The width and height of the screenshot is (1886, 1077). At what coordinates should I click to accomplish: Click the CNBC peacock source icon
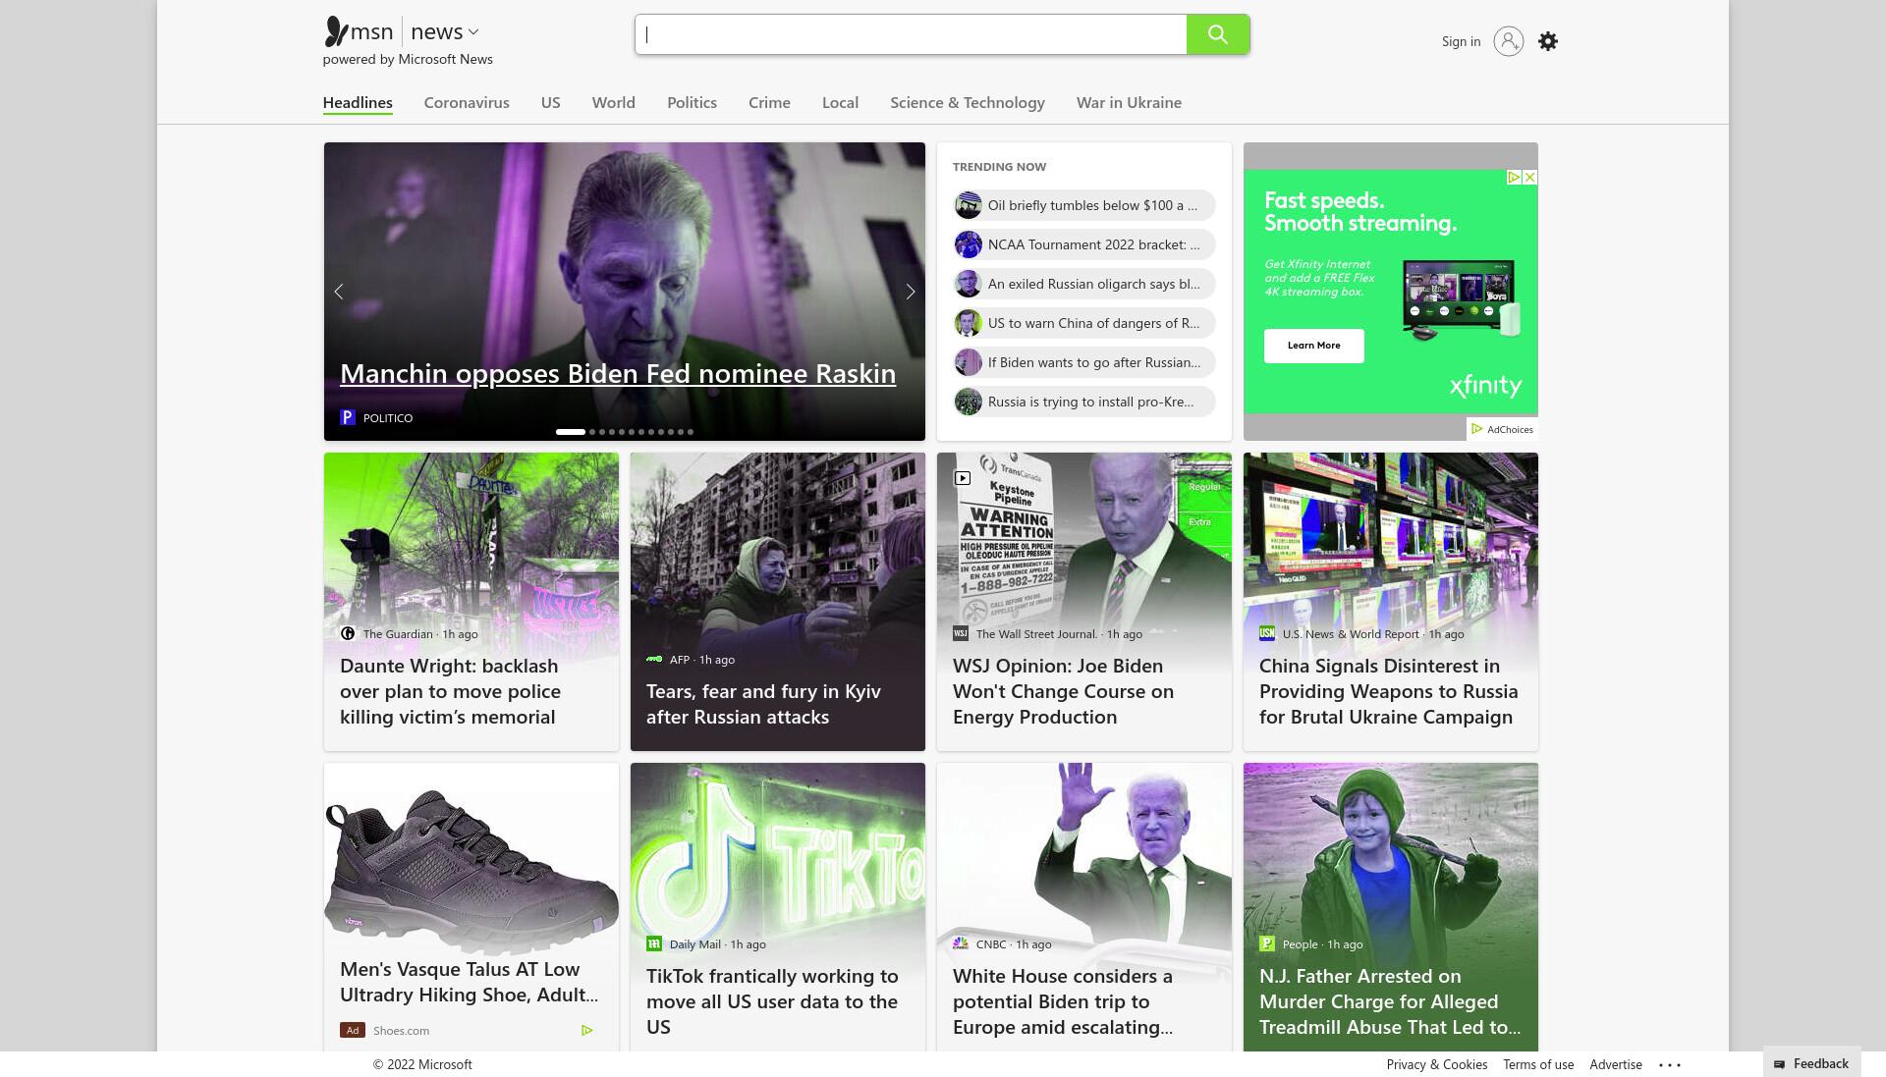961,943
